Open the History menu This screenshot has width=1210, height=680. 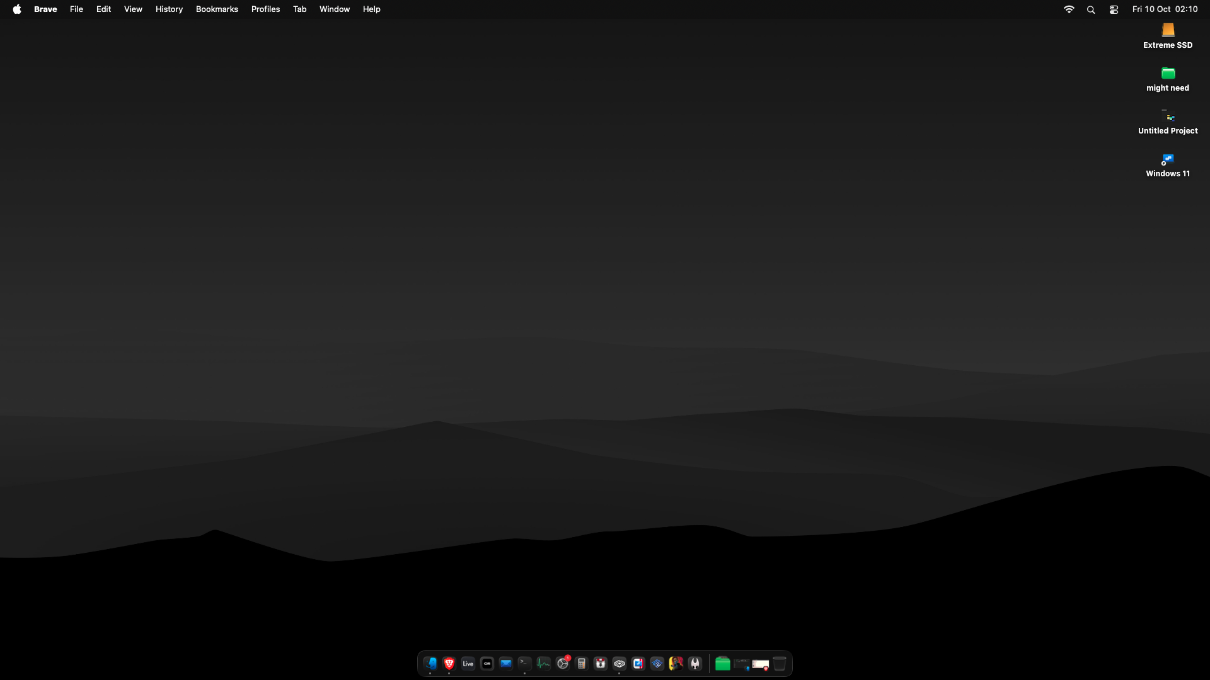pos(169,9)
